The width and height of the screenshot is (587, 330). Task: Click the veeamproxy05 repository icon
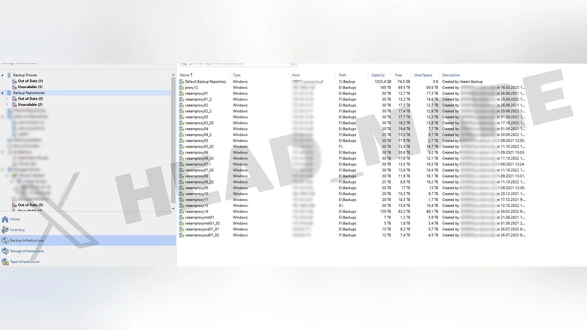pos(181,141)
